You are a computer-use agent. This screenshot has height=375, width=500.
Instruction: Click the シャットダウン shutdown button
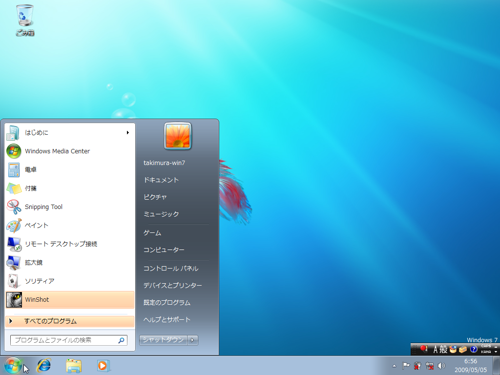coord(163,340)
